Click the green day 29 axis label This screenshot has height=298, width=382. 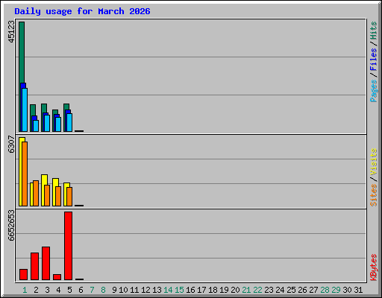336,290
